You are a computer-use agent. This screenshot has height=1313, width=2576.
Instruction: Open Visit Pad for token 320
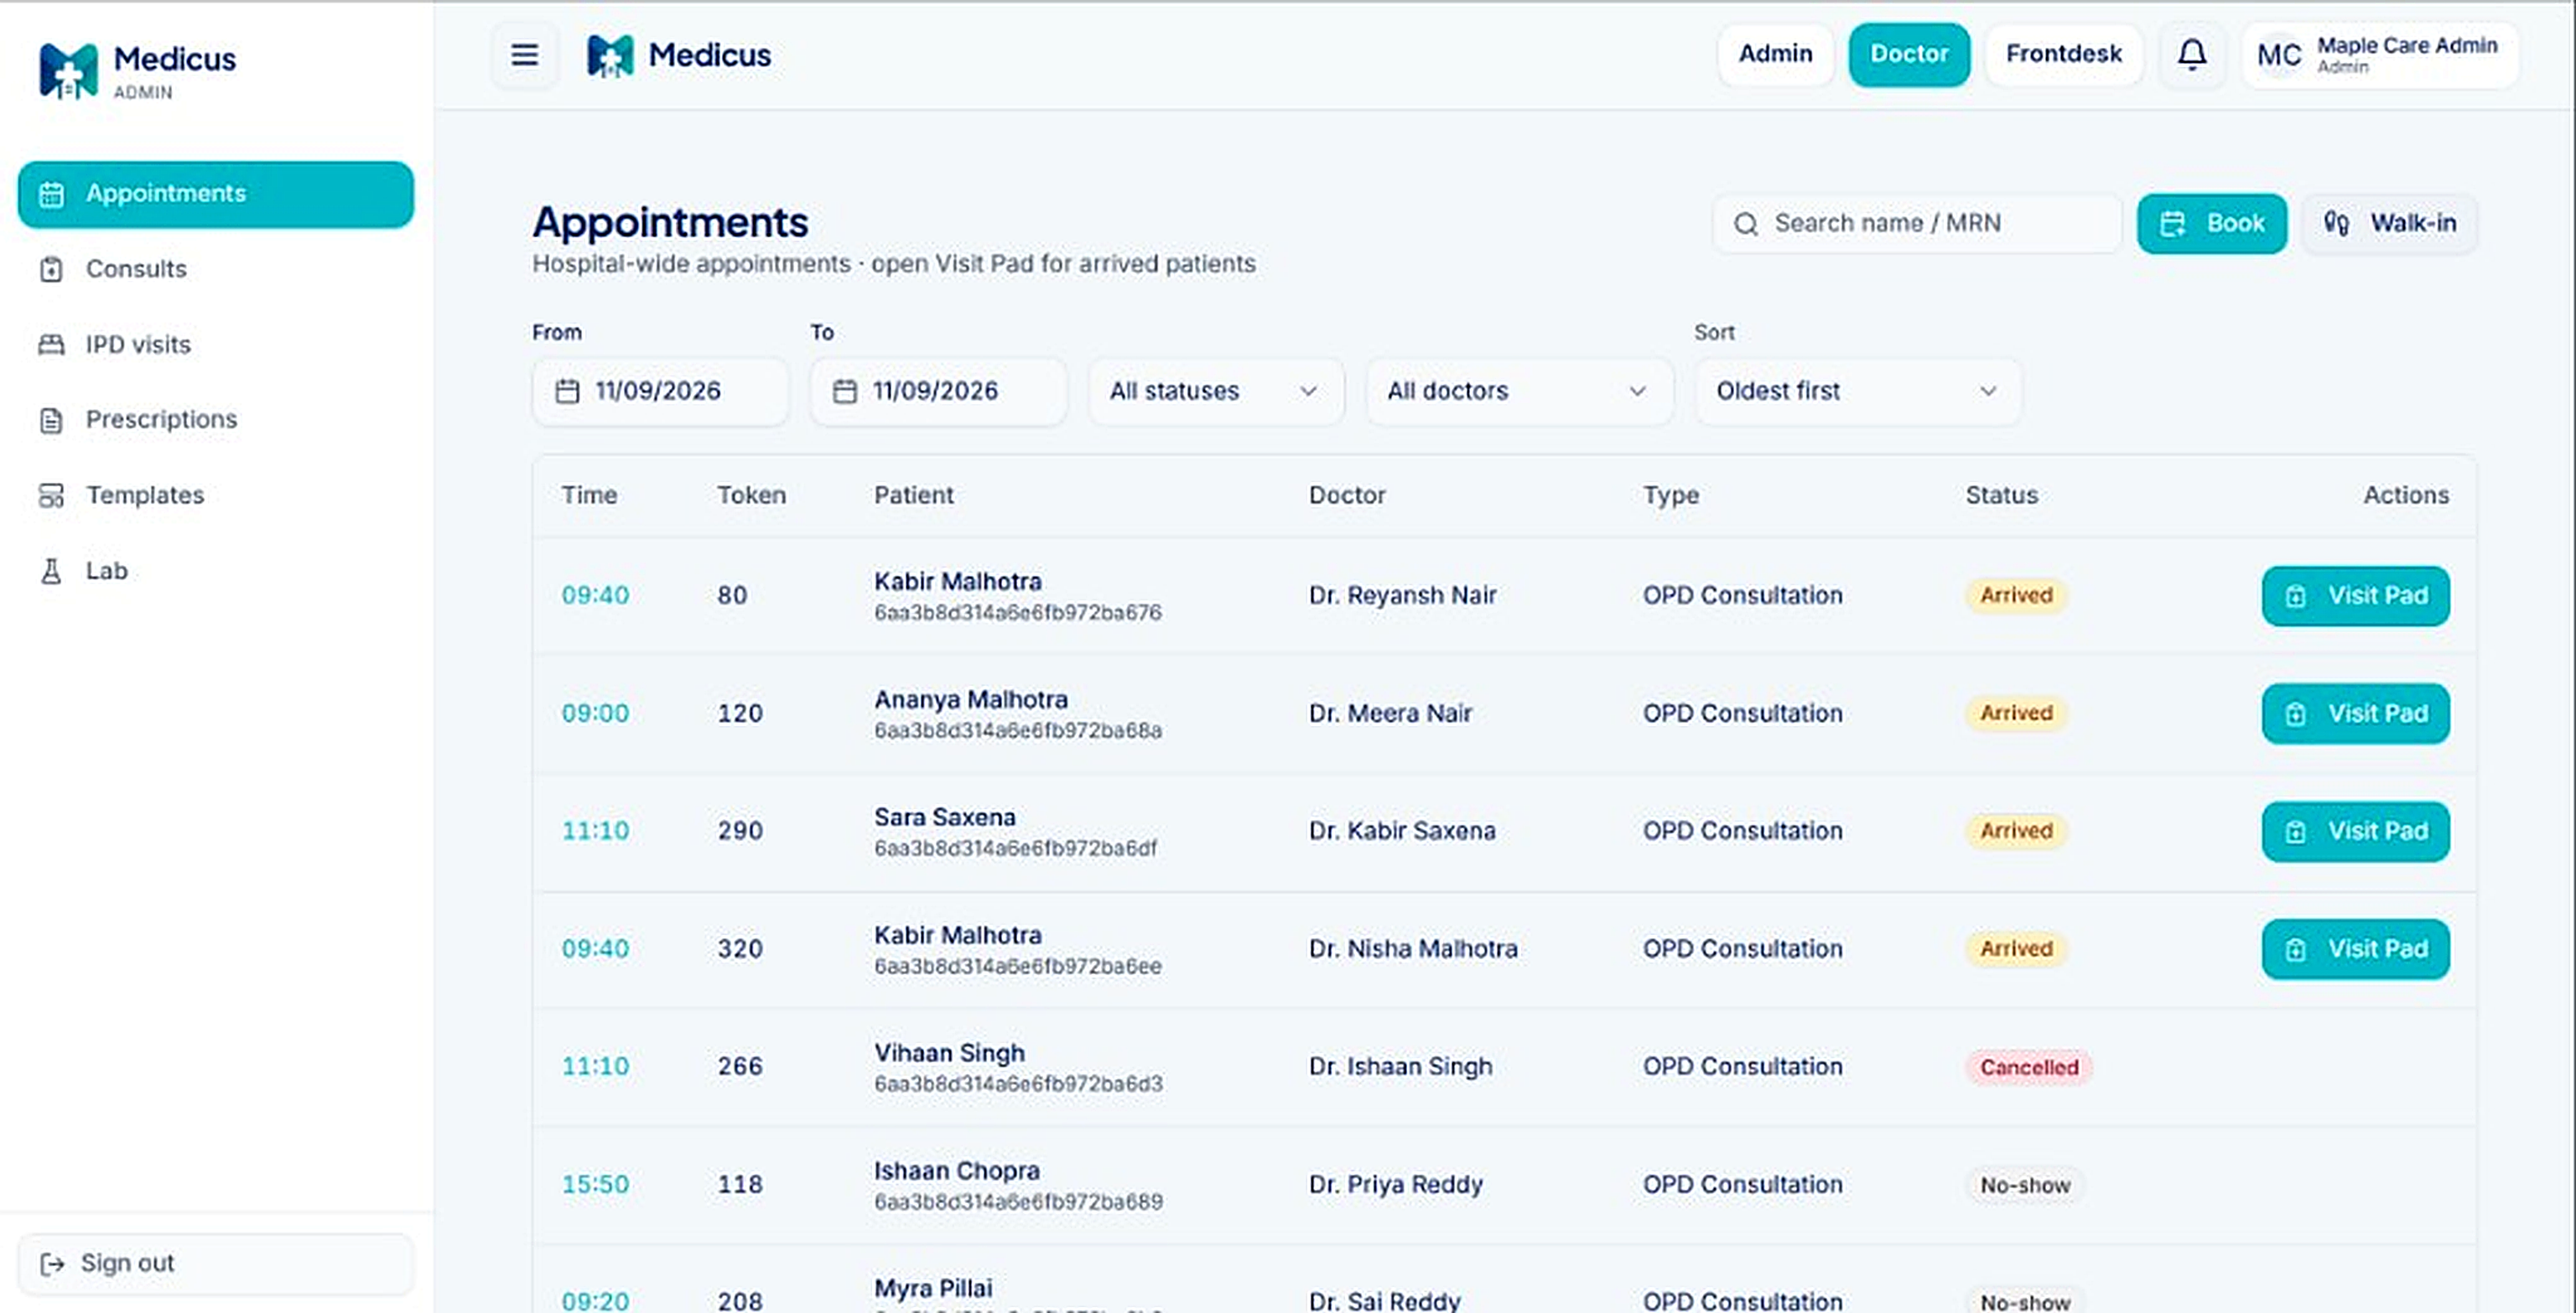click(x=2356, y=949)
